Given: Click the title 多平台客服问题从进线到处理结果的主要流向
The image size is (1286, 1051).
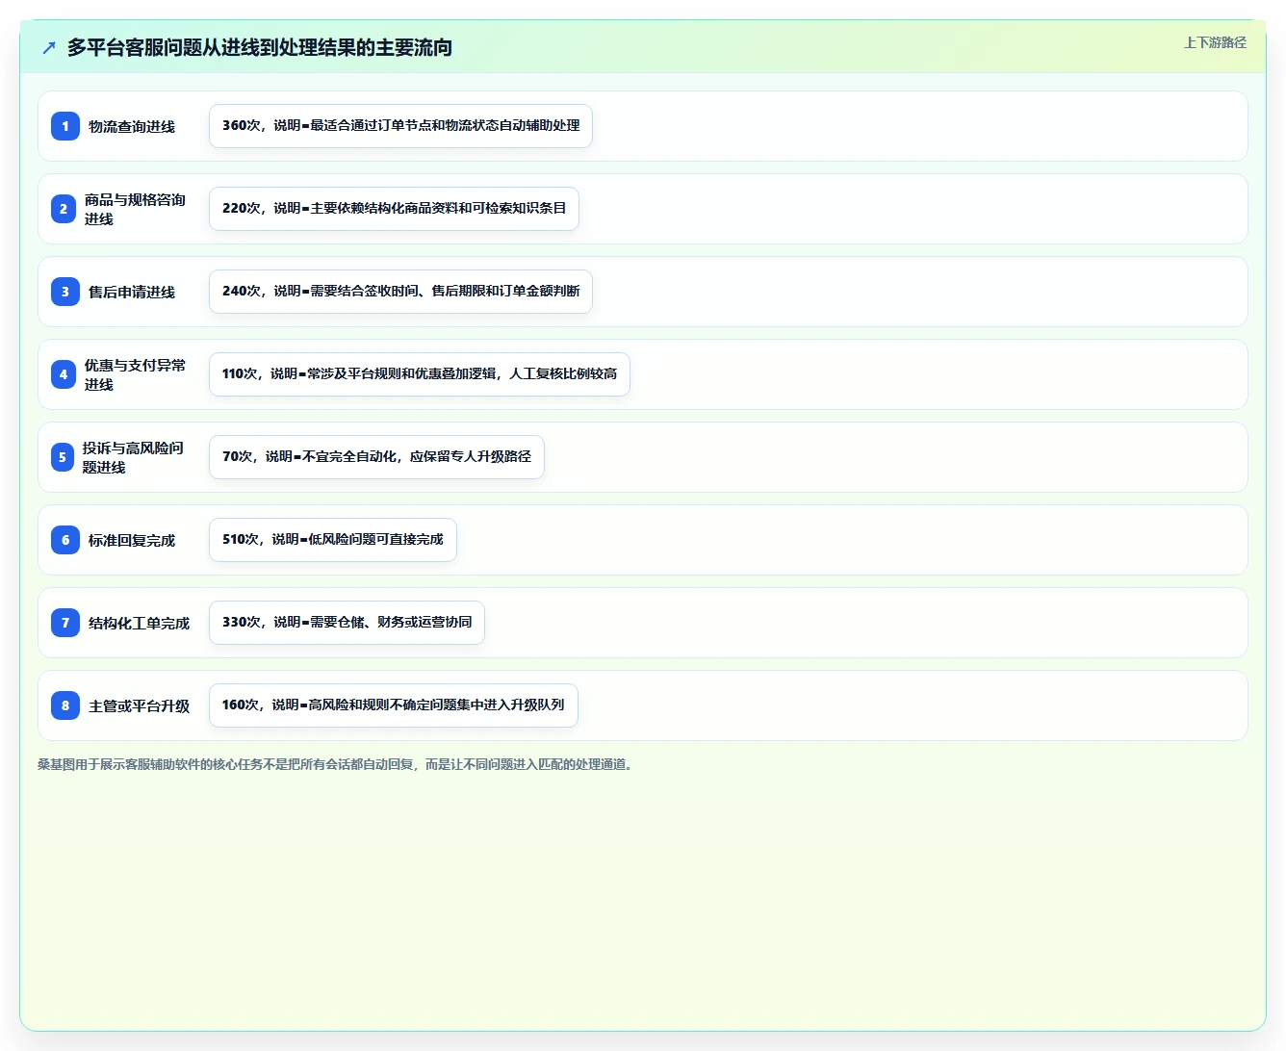Looking at the screenshot, I should 260,47.
